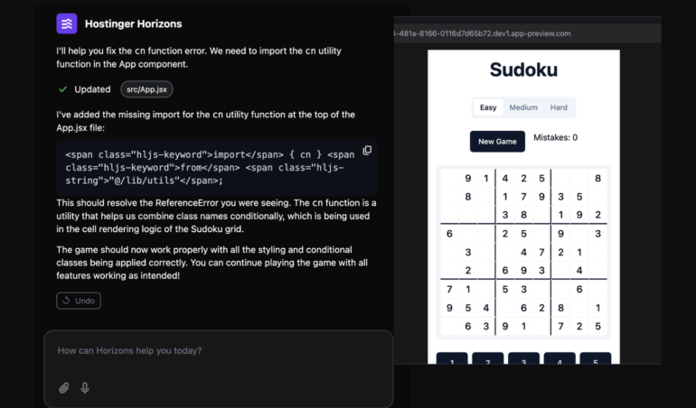Undo the last Horizons change
696x408 pixels.
79,301
